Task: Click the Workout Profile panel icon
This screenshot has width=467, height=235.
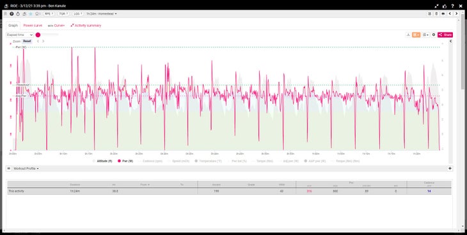Action: pyautogui.click(x=8, y=169)
